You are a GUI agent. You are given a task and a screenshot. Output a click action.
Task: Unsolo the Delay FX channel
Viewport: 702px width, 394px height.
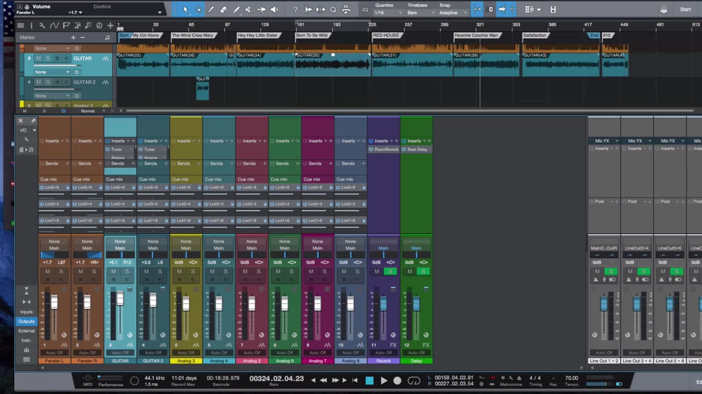(x=423, y=271)
